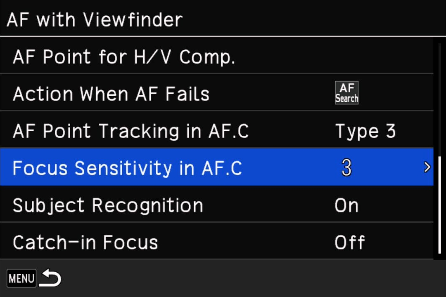
Task: Select the AF Search icon value
Action: coord(346,93)
